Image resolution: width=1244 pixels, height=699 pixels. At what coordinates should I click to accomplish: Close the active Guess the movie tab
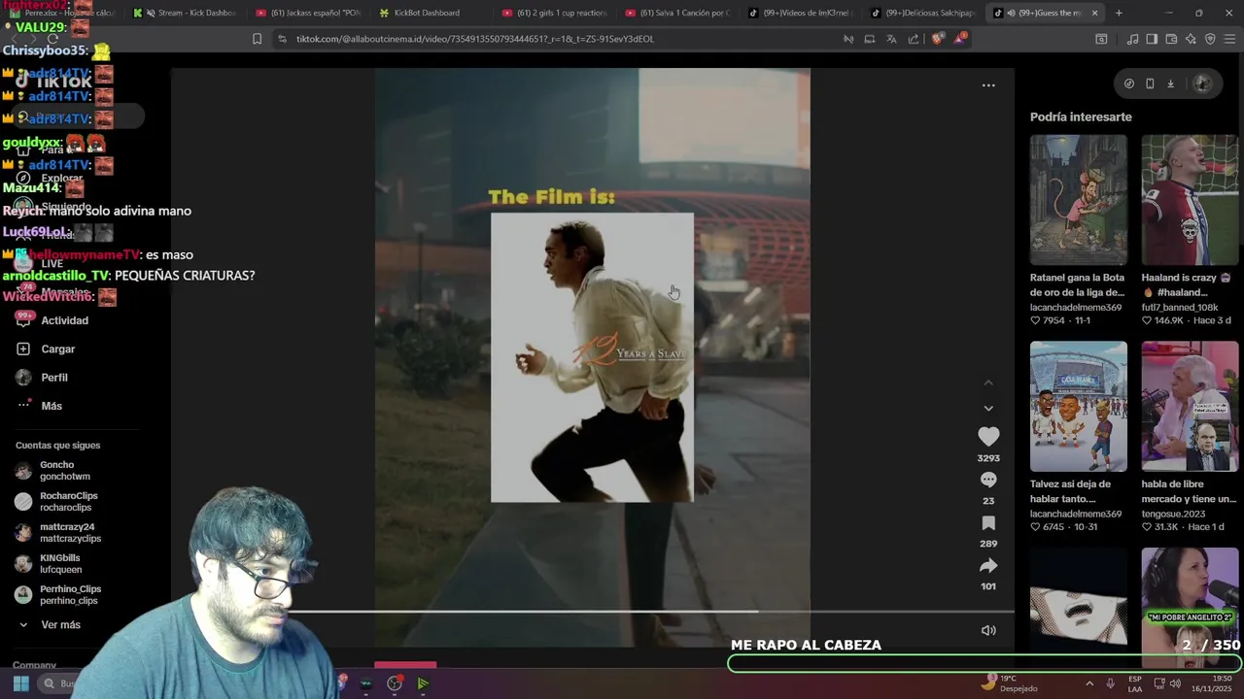pyautogui.click(x=1094, y=13)
